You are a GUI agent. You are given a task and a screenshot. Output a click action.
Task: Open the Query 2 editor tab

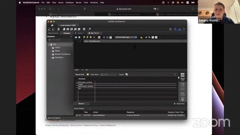pos(80,33)
